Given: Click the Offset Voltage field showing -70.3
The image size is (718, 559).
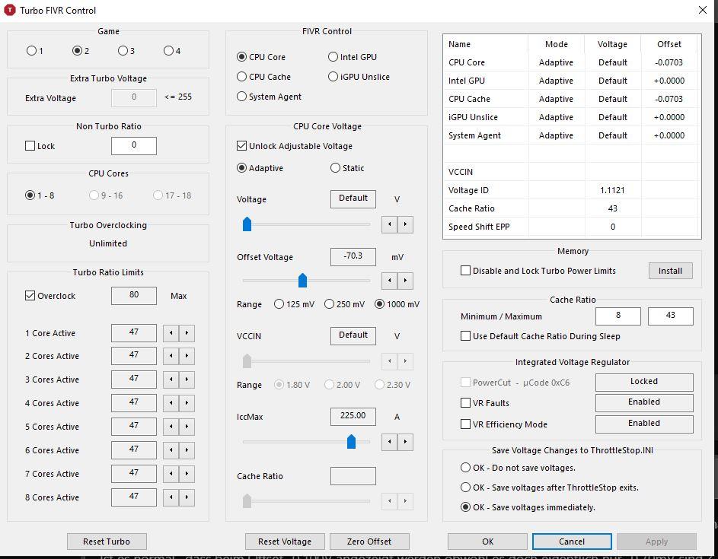Looking at the screenshot, I should click(353, 256).
